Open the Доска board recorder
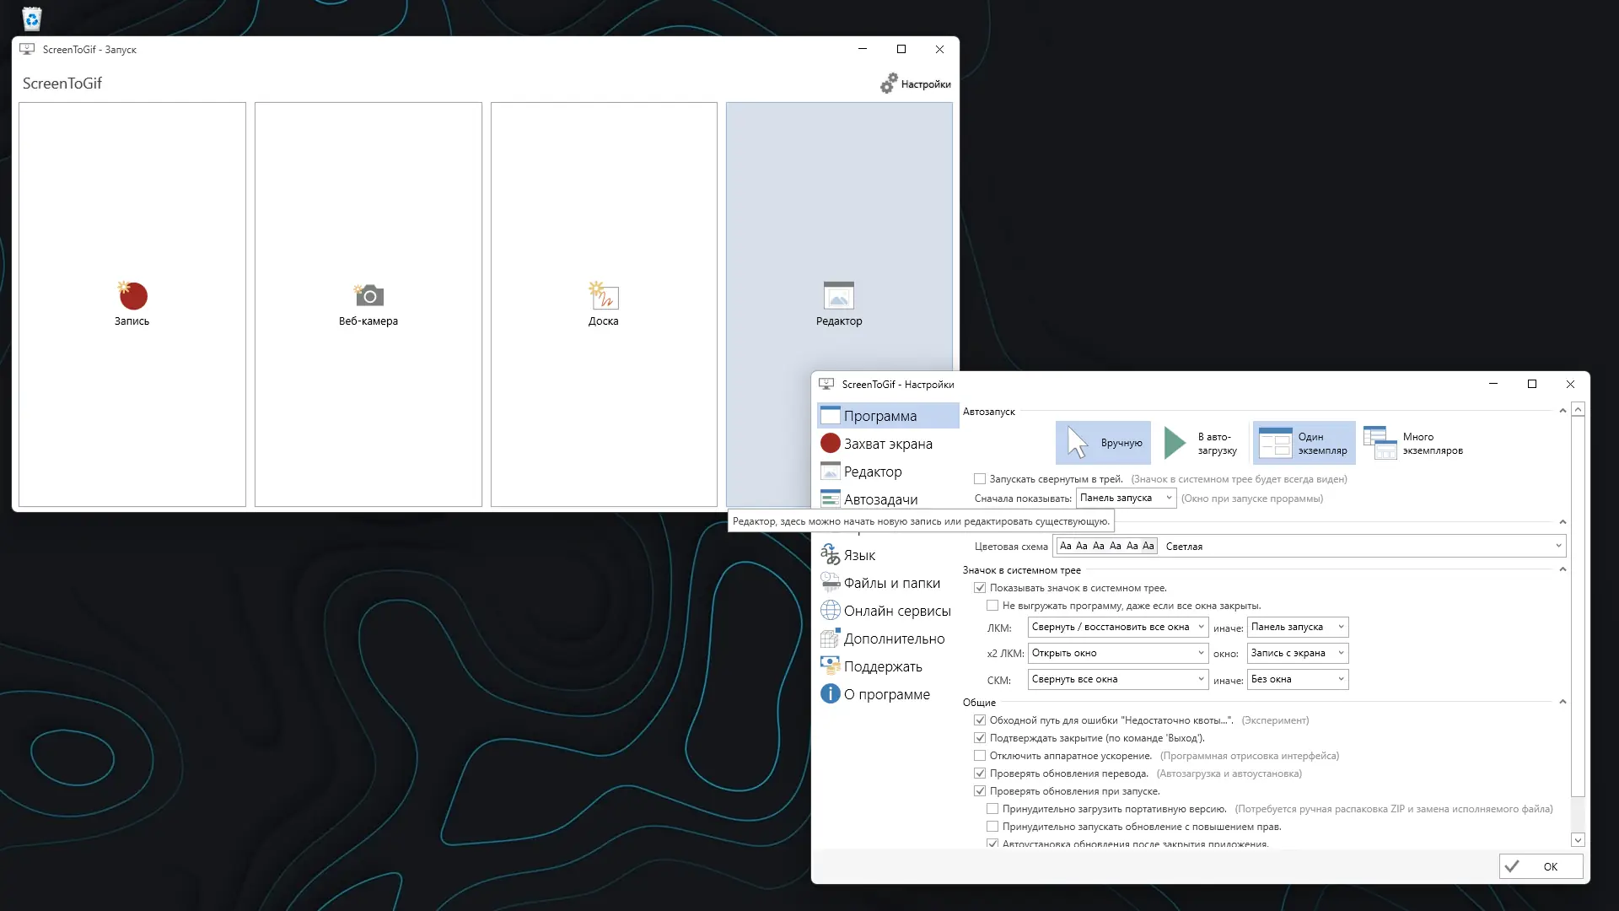This screenshot has width=1619, height=911. [x=603, y=295]
